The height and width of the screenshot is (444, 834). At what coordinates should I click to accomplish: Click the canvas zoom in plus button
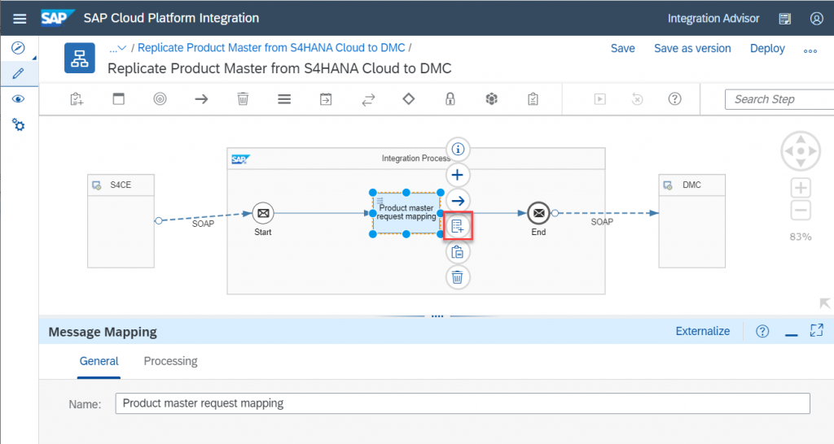pos(801,188)
